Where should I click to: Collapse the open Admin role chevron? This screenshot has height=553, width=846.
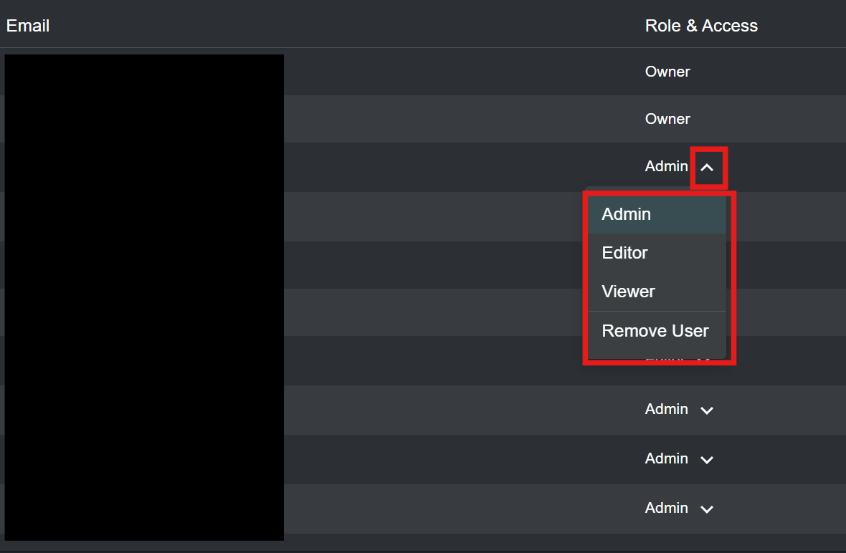click(x=707, y=168)
